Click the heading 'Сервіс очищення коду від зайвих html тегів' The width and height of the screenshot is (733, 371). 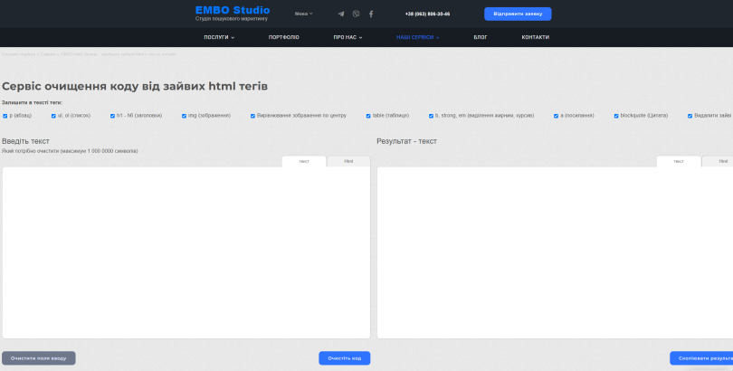coord(135,87)
